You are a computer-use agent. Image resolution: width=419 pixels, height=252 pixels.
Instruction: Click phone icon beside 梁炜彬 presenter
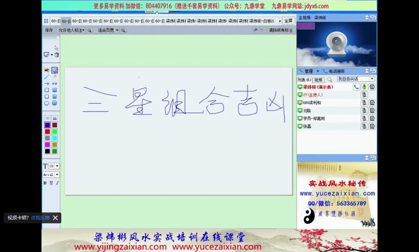pyautogui.click(x=356, y=87)
